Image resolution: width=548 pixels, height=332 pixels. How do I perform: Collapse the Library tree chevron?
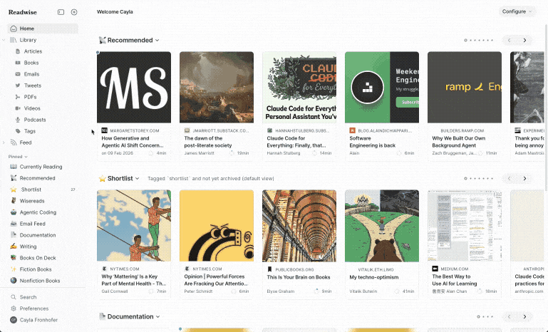tap(4, 40)
